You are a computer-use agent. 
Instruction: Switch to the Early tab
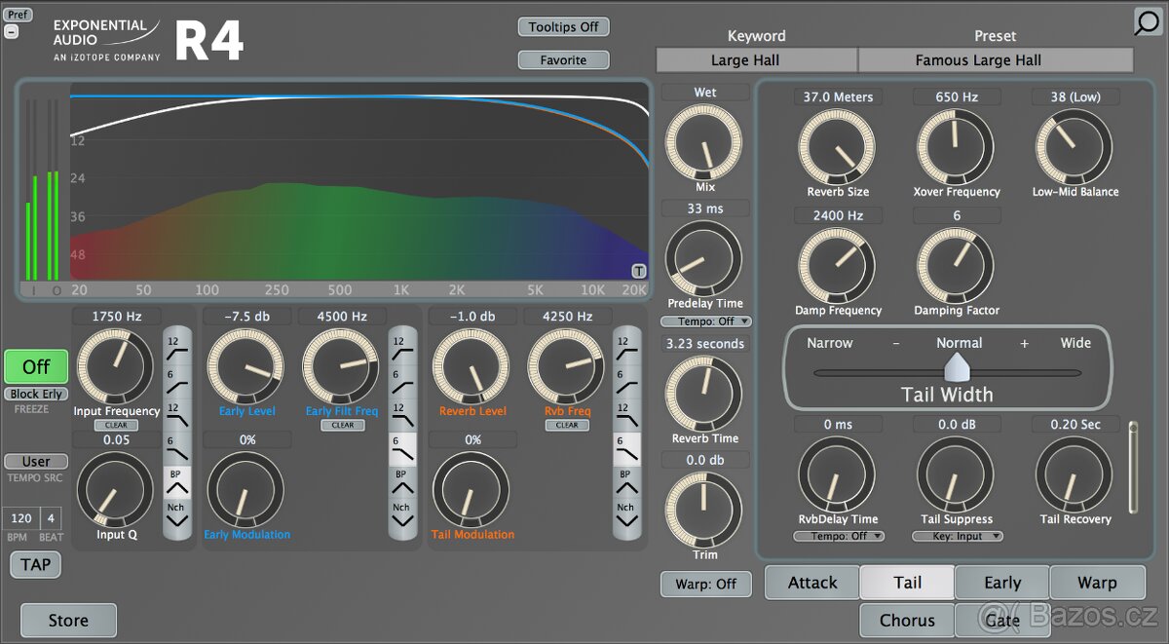pyautogui.click(x=1001, y=582)
